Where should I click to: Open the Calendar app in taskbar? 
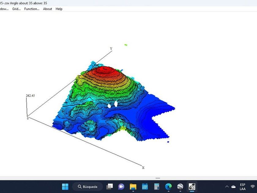(145, 187)
